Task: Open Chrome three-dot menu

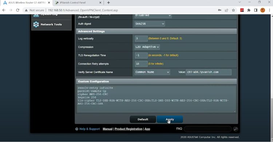Action: tap(269, 10)
